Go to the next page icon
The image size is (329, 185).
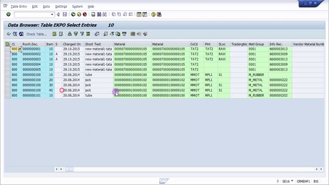point(125,14)
